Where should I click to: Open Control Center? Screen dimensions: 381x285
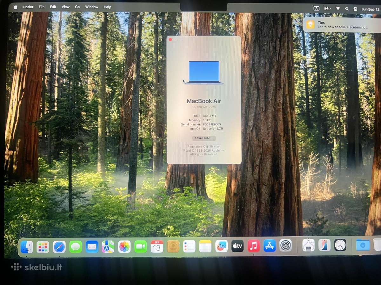(355, 9)
